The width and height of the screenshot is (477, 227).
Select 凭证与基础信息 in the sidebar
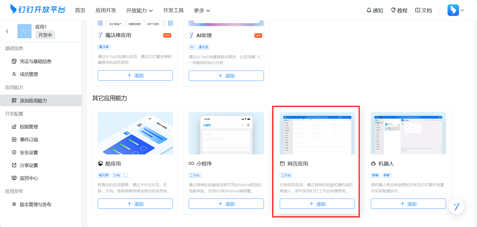click(x=41, y=61)
